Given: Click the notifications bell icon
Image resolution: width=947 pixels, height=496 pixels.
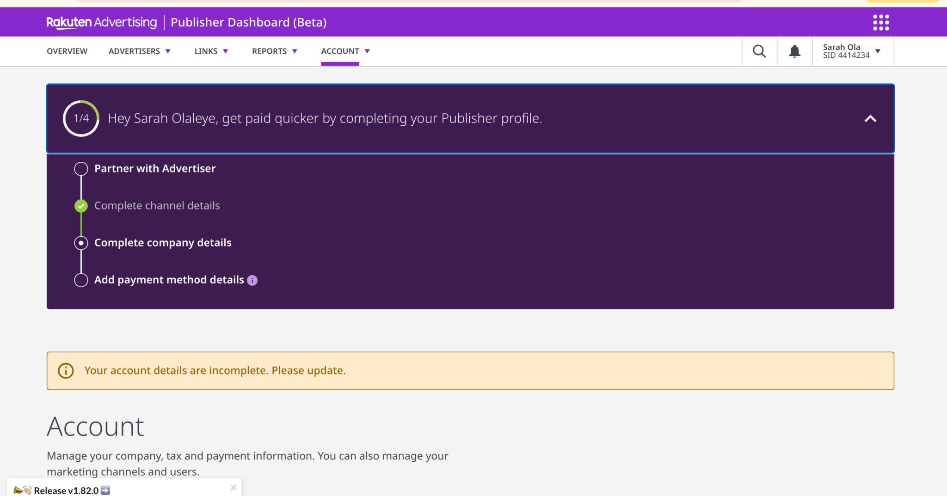Looking at the screenshot, I should click(x=794, y=51).
